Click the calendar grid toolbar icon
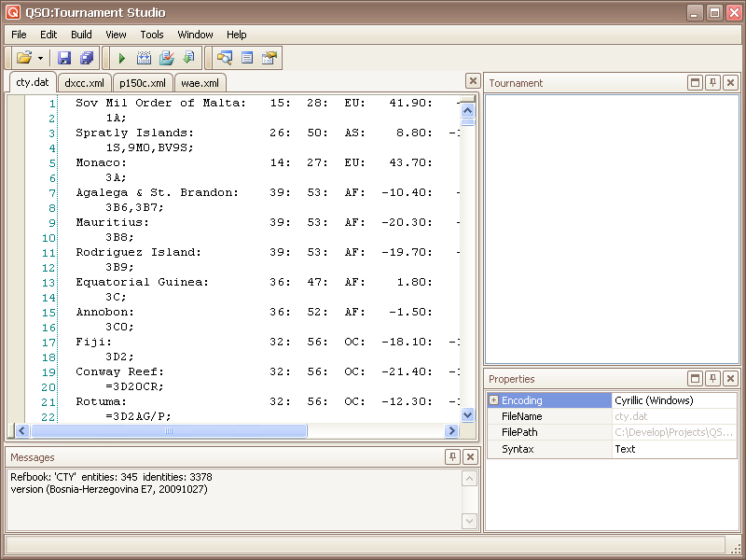 coord(144,58)
